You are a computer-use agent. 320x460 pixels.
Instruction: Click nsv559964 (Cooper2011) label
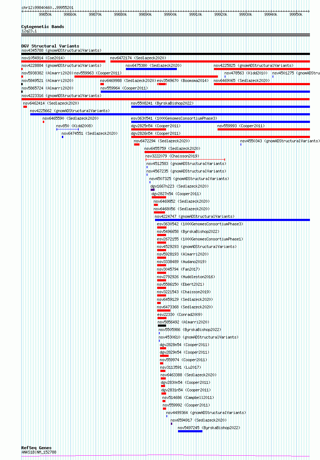click(124, 88)
